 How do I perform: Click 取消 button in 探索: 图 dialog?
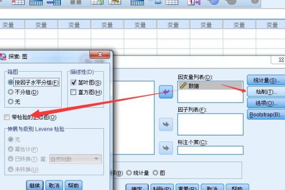[x=54, y=185]
